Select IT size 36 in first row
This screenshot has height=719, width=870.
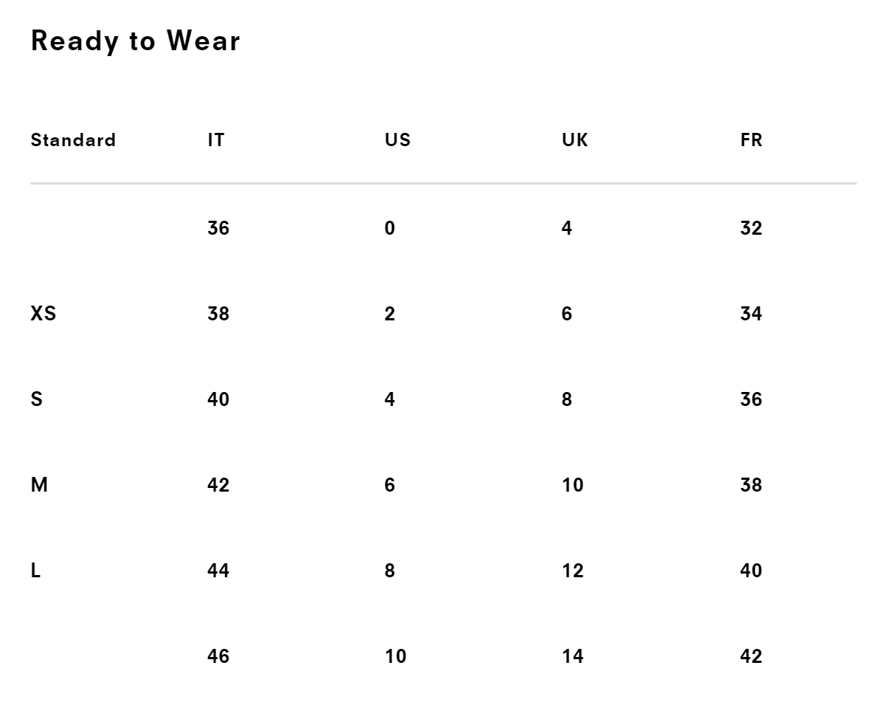coord(218,228)
